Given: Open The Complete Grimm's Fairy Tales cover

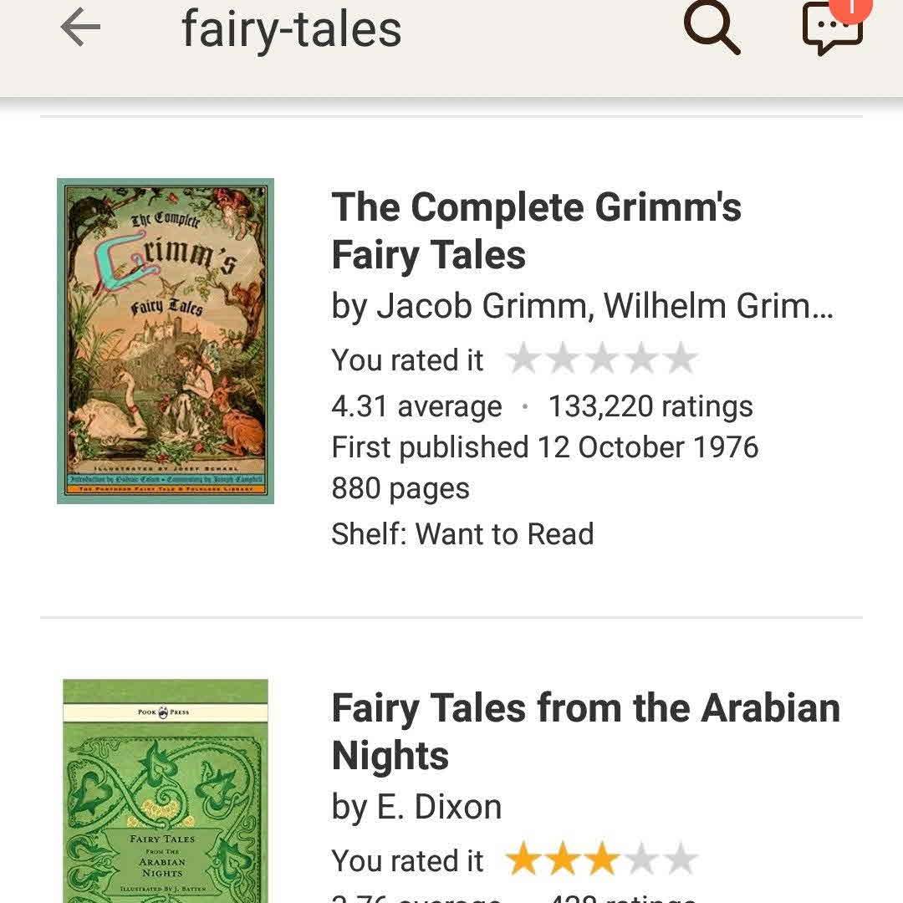Looking at the screenshot, I should 166,341.
